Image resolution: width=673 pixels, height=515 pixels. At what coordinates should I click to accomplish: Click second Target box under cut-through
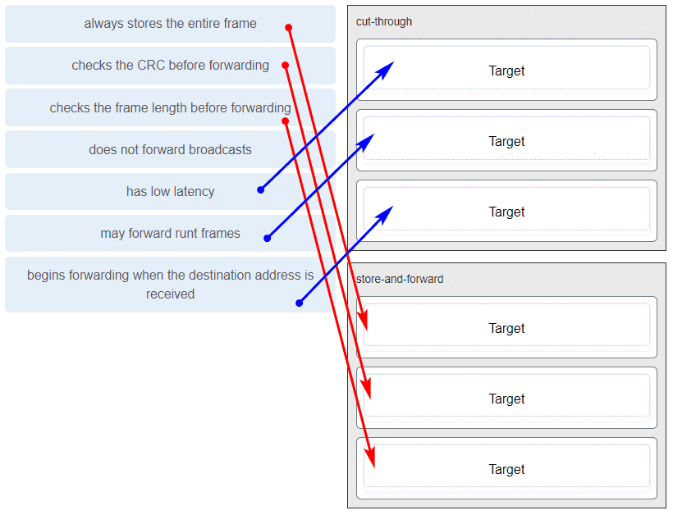[x=506, y=141]
